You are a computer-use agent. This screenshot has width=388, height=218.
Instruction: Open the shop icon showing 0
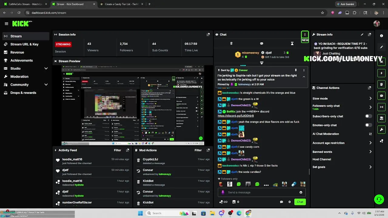(236, 202)
